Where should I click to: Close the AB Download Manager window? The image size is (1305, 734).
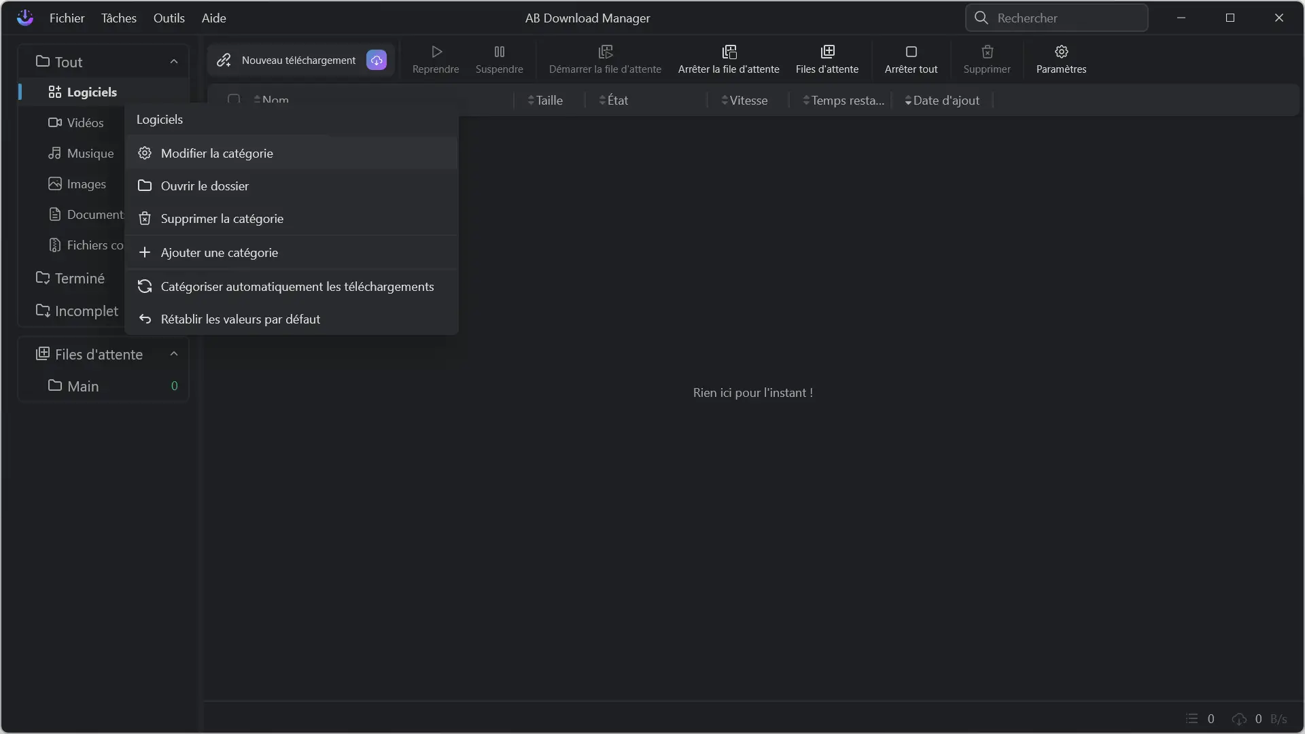point(1279,18)
